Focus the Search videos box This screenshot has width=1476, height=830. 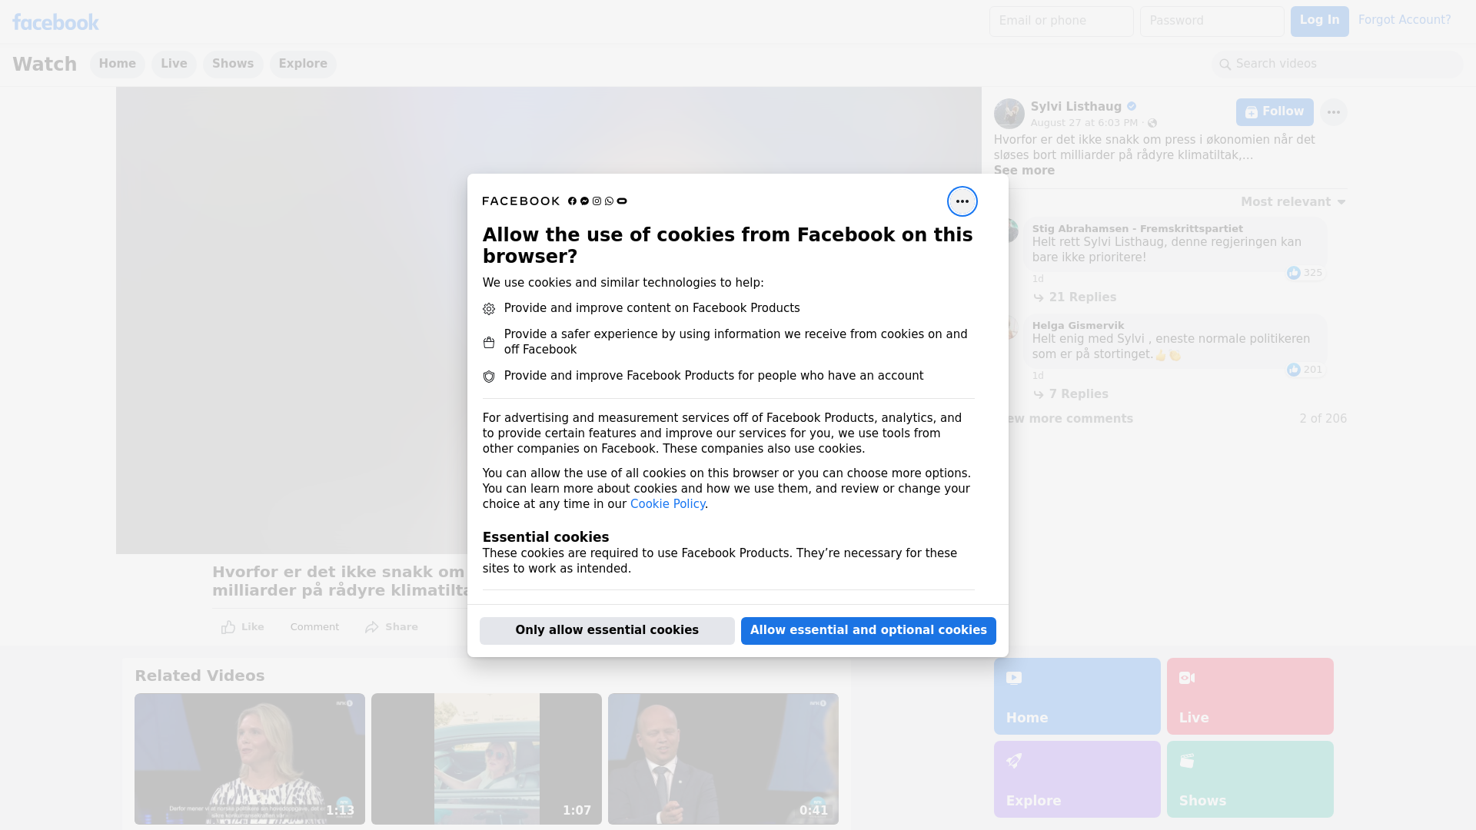[1338, 64]
